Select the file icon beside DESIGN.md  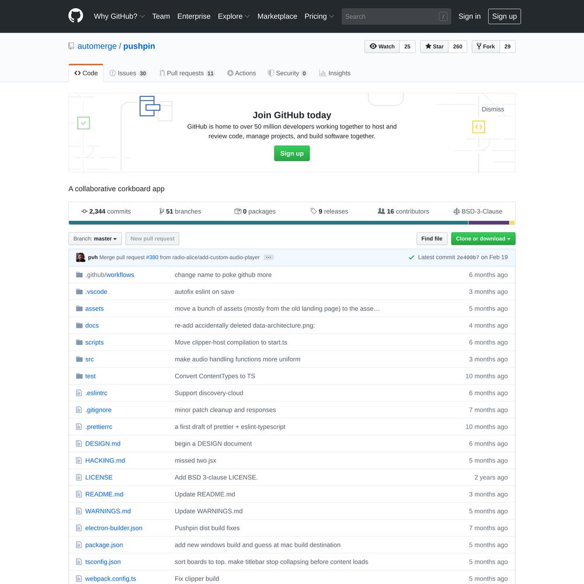79,444
